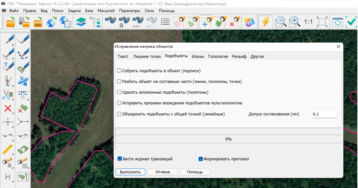Click the red X delete tool

[8, 108]
